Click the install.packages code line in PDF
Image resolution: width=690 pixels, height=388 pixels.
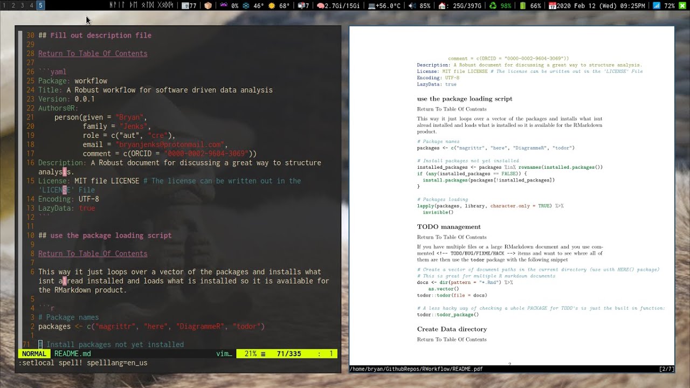(x=488, y=180)
